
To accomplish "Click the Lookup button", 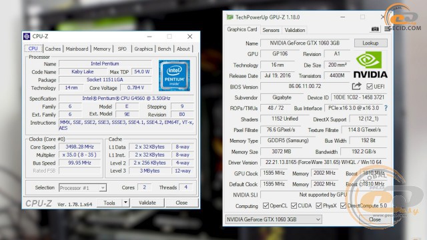I will pyautogui.click(x=370, y=43).
